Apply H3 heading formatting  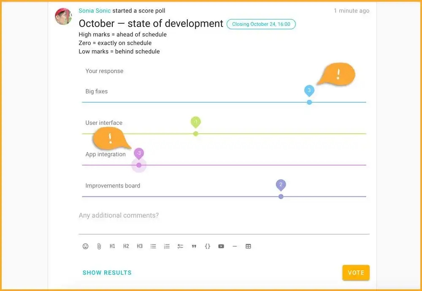pos(140,246)
